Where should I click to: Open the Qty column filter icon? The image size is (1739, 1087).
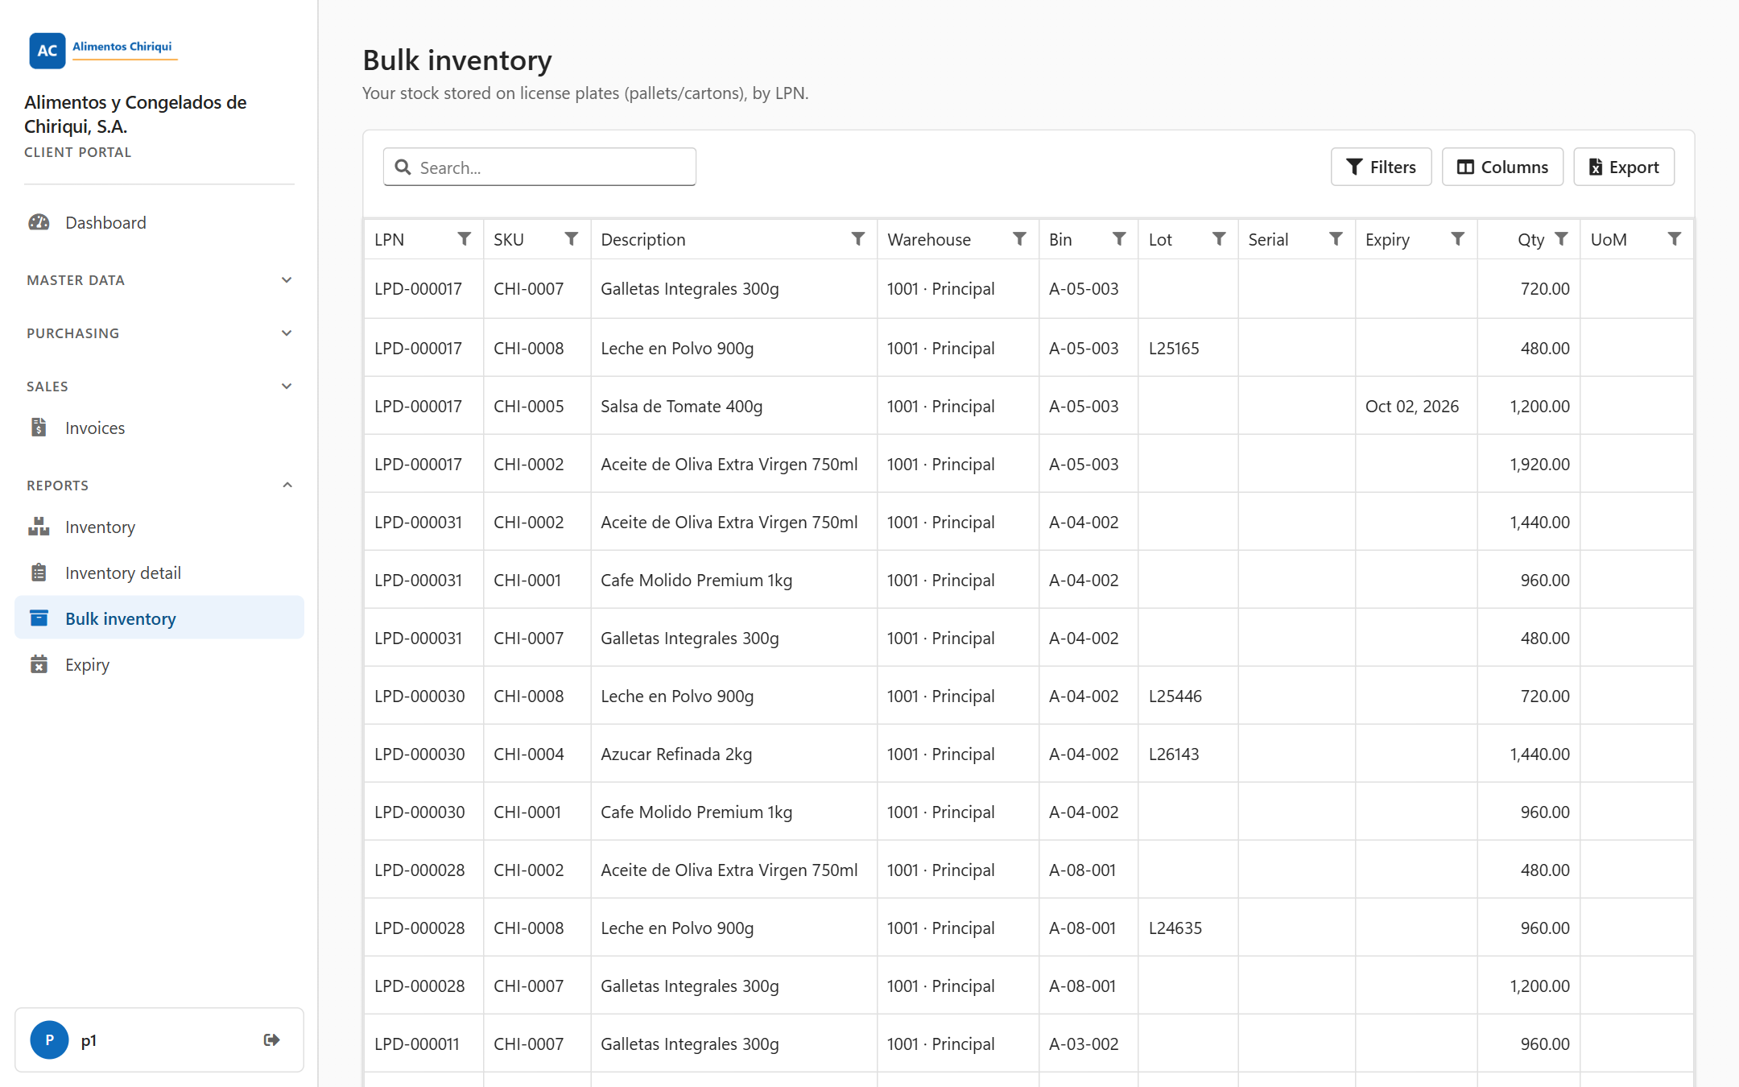[x=1562, y=239]
